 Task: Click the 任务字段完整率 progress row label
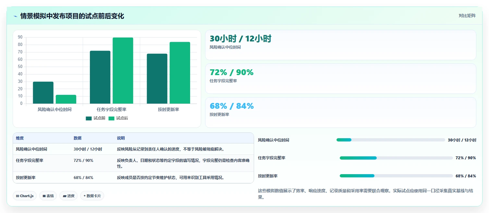[272, 158]
